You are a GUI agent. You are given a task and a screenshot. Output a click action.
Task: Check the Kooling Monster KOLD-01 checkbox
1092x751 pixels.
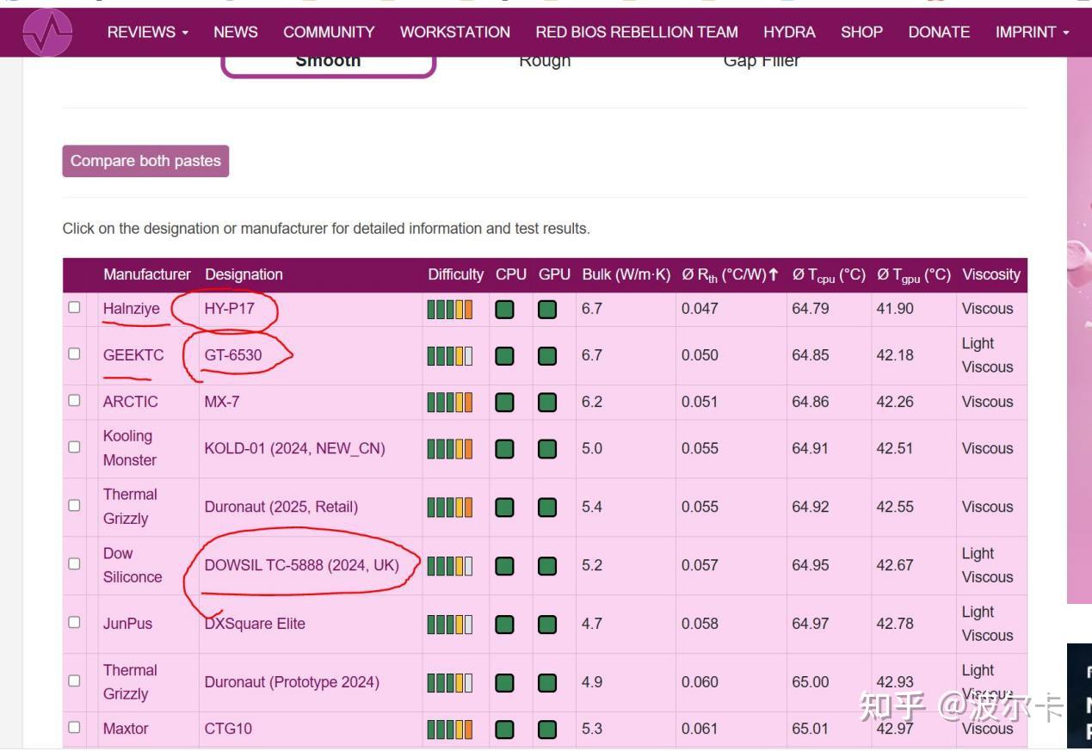74,446
